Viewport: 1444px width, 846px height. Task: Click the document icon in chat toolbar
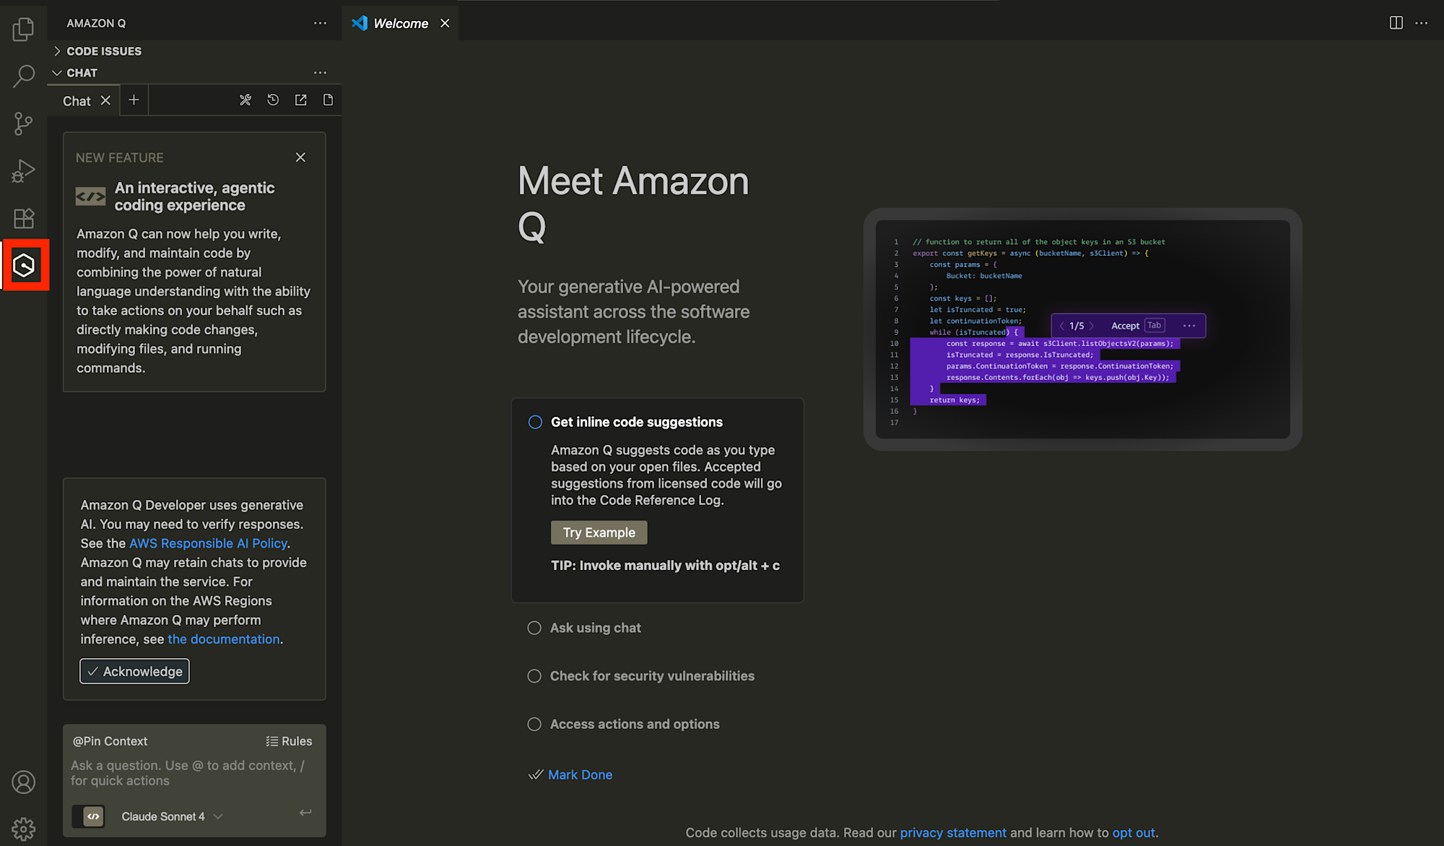pos(328,100)
